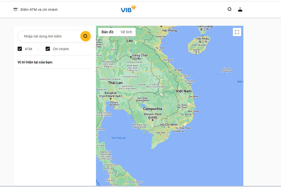The image size is (281, 187).
Task: Click the Điểm ATM và chi nhánh title
Action: pyautogui.click(x=39, y=9)
